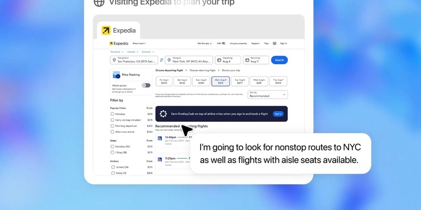Click the Flying to New York field
Image resolution: width=421 pixels, height=210 pixels.
pos(189,60)
